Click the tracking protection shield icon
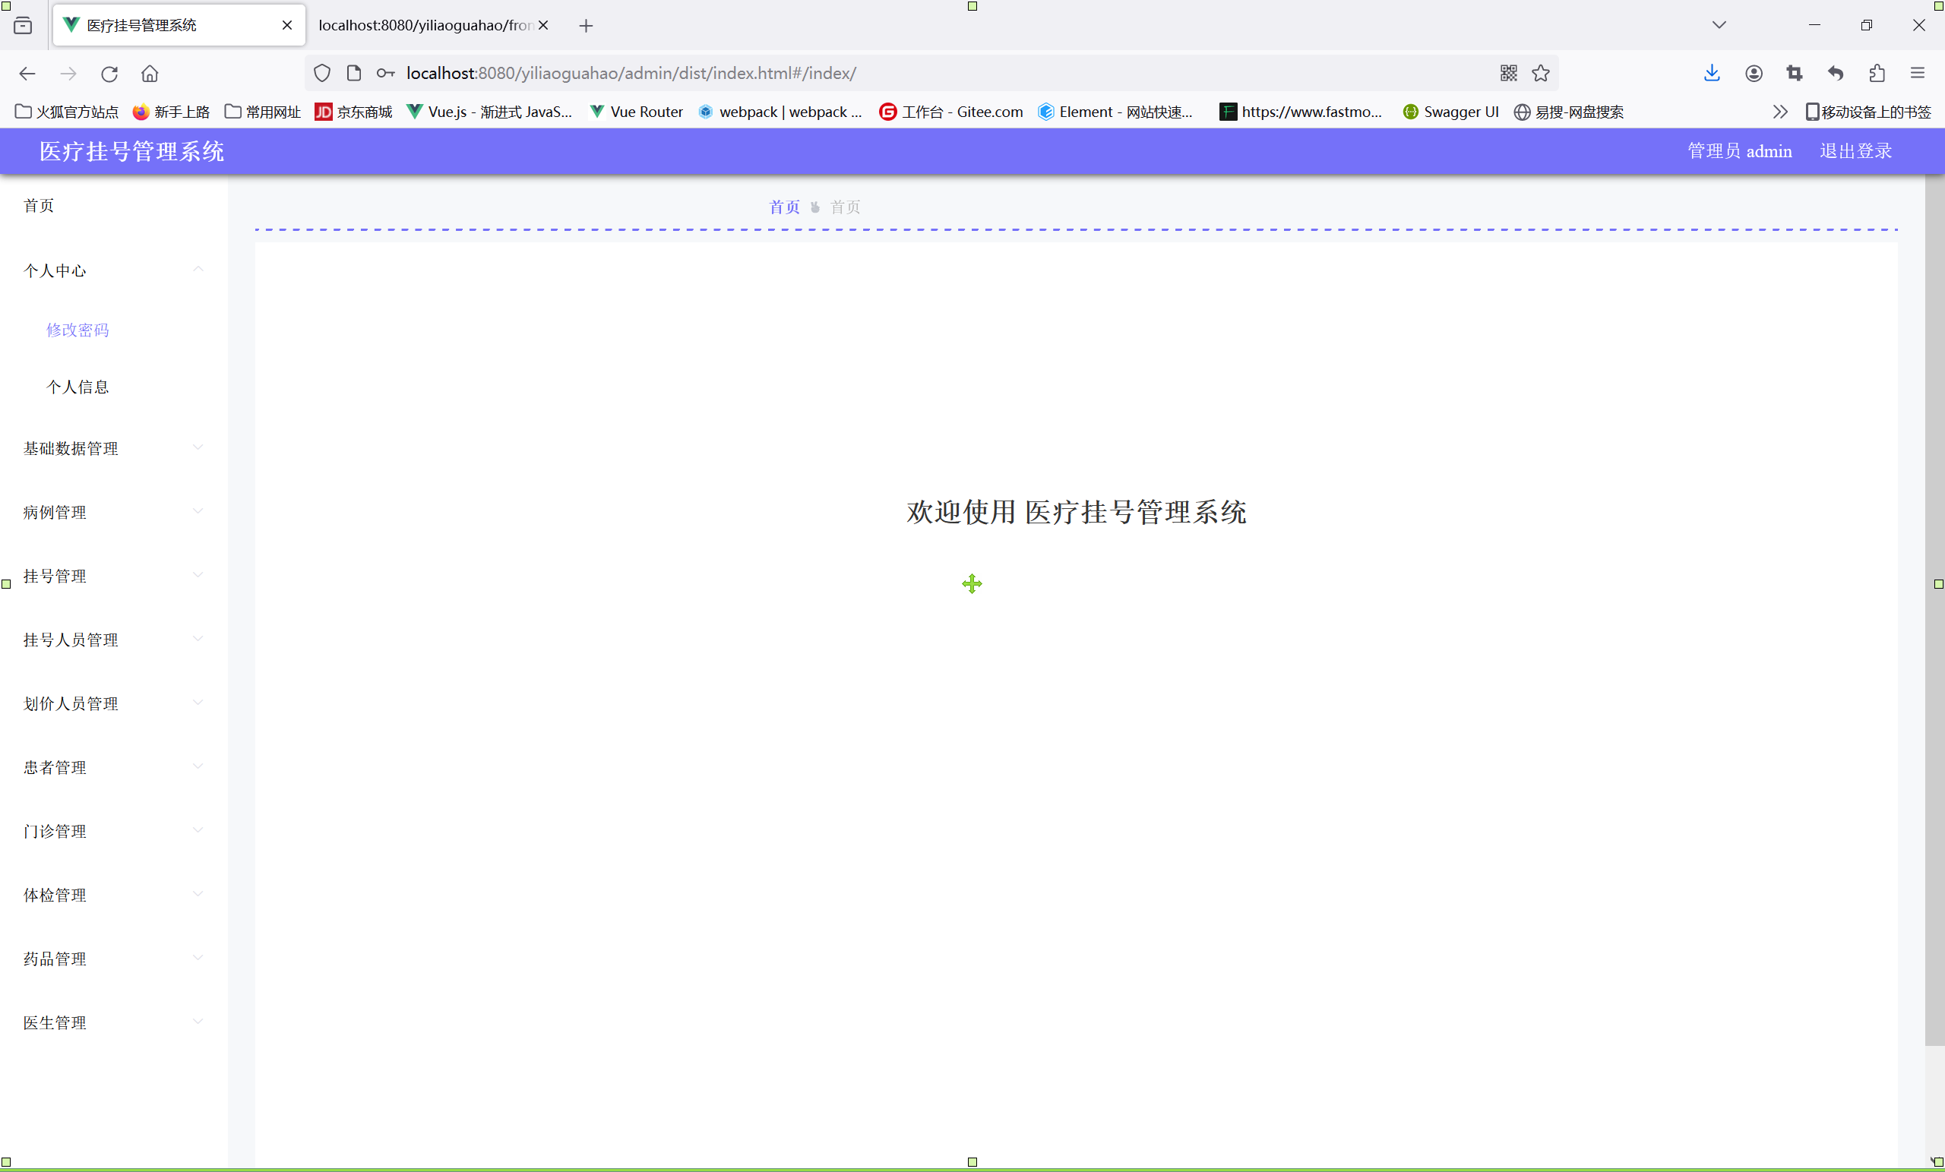 click(322, 74)
